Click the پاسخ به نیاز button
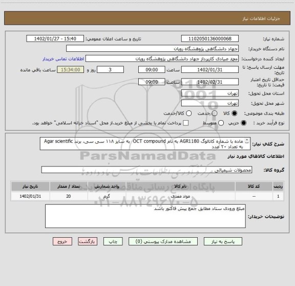Viewport: 295px width, 286px height. [223, 241]
